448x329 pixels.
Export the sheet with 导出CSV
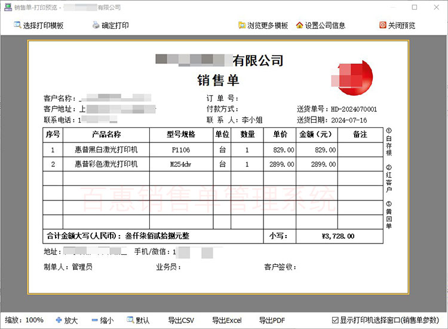pos(181,321)
